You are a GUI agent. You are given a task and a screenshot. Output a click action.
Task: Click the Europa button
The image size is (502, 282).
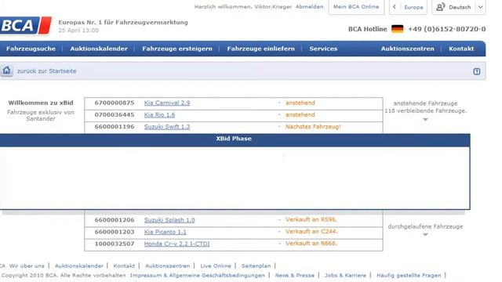point(413,7)
